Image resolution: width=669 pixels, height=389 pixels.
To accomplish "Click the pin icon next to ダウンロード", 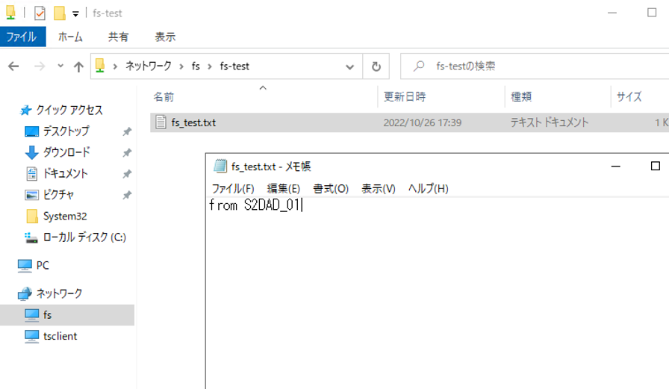I will tap(127, 153).
